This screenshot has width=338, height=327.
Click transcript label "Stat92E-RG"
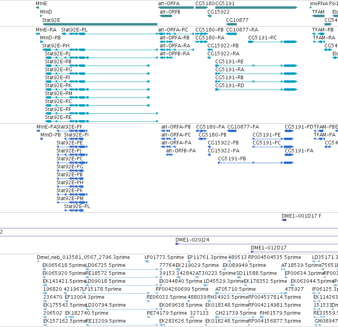point(58,70)
